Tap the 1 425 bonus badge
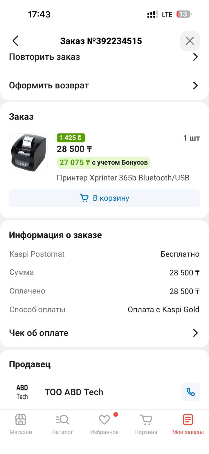This screenshot has width=209, height=454. [x=71, y=138]
